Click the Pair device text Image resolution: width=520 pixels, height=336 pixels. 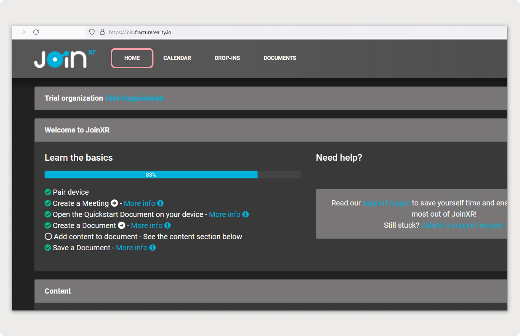click(x=71, y=192)
